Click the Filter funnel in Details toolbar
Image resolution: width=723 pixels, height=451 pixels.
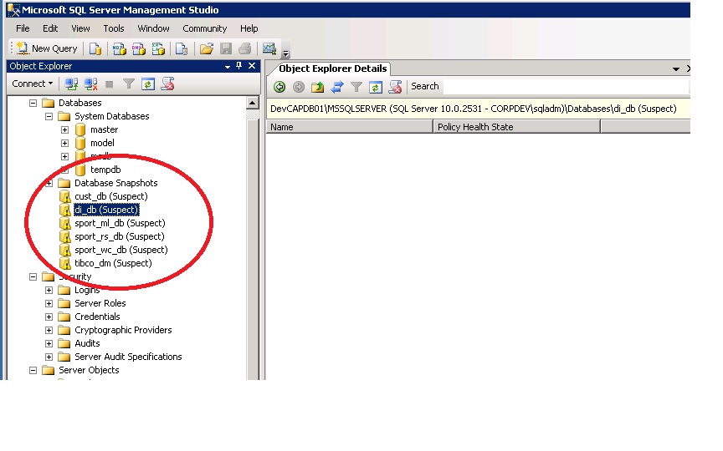click(x=356, y=87)
